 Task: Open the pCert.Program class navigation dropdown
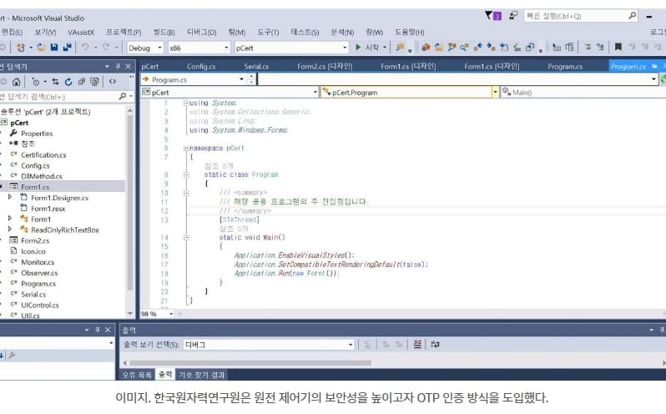[410, 92]
